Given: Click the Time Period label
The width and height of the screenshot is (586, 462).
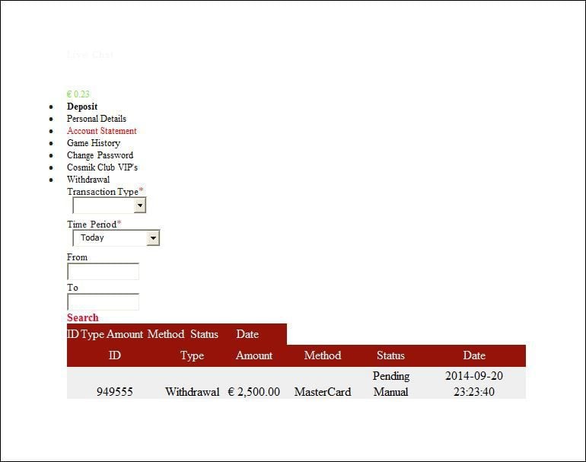Looking at the screenshot, I should coord(91,225).
